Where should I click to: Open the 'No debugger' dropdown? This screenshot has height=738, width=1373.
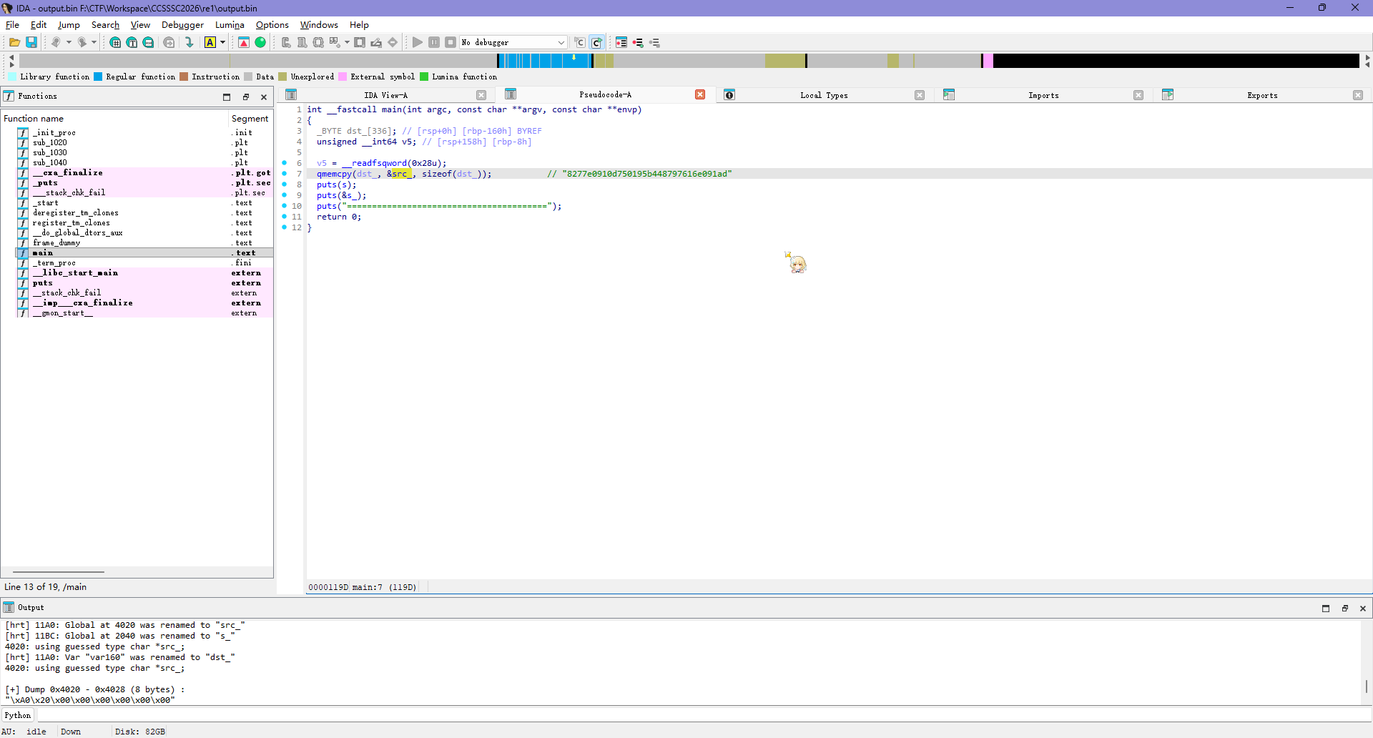(513, 43)
